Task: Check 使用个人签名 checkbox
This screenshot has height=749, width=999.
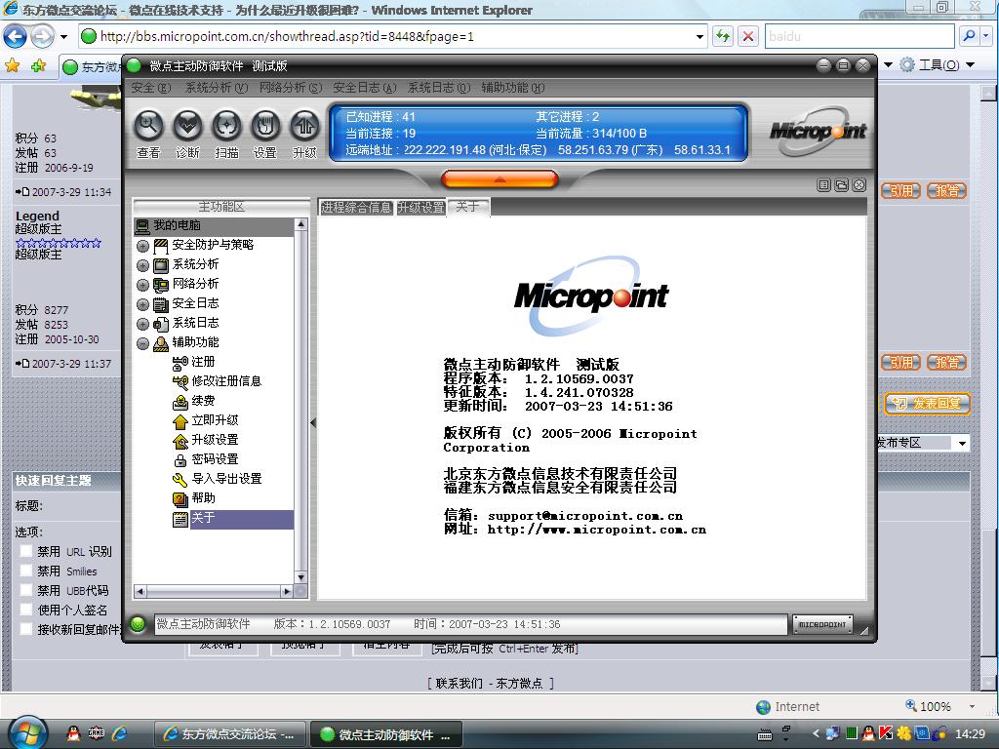Action: (x=26, y=610)
